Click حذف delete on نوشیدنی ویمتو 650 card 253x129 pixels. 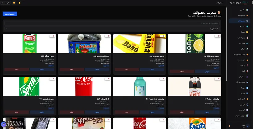tap(182, 112)
